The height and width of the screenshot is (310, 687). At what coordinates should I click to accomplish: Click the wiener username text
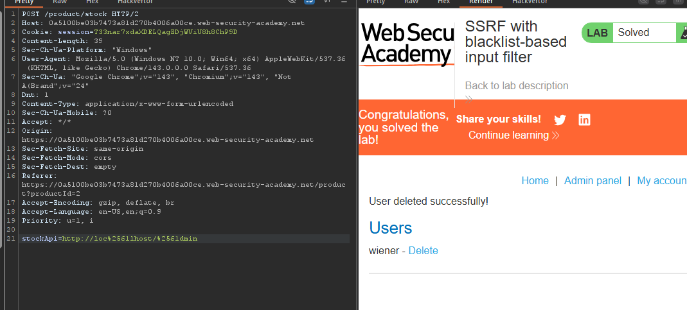pos(384,250)
